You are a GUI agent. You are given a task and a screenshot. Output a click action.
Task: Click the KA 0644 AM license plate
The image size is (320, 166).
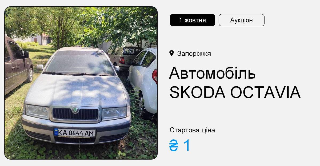coord(74,132)
